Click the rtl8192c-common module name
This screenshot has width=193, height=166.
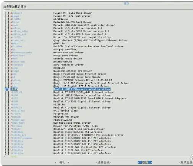coord(21,138)
